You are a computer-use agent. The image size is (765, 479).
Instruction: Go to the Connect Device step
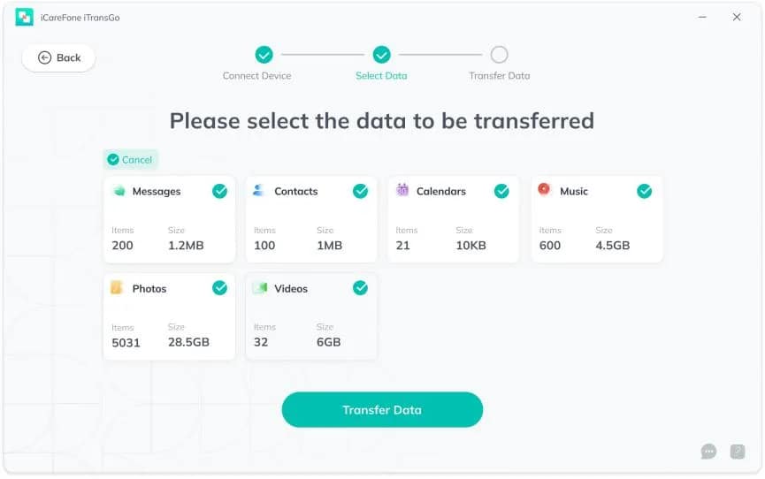coord(264,55)
